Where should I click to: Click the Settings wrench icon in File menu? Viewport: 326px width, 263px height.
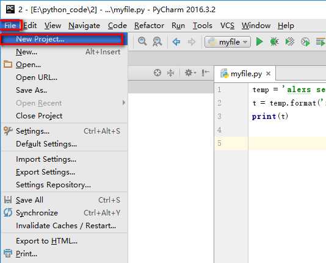(x=8, y=131)
